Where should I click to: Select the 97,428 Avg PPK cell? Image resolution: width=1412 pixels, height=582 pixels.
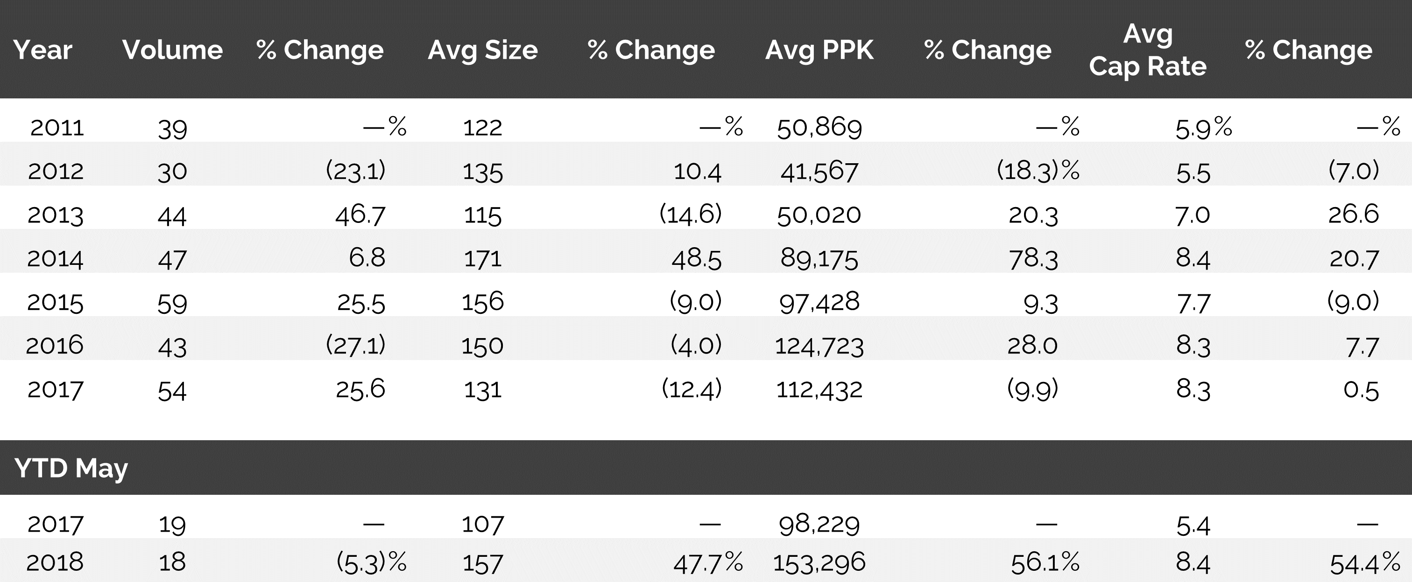tap(819, 302)
